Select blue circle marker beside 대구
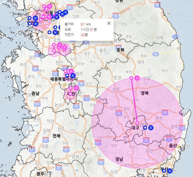 click(145, 128)
